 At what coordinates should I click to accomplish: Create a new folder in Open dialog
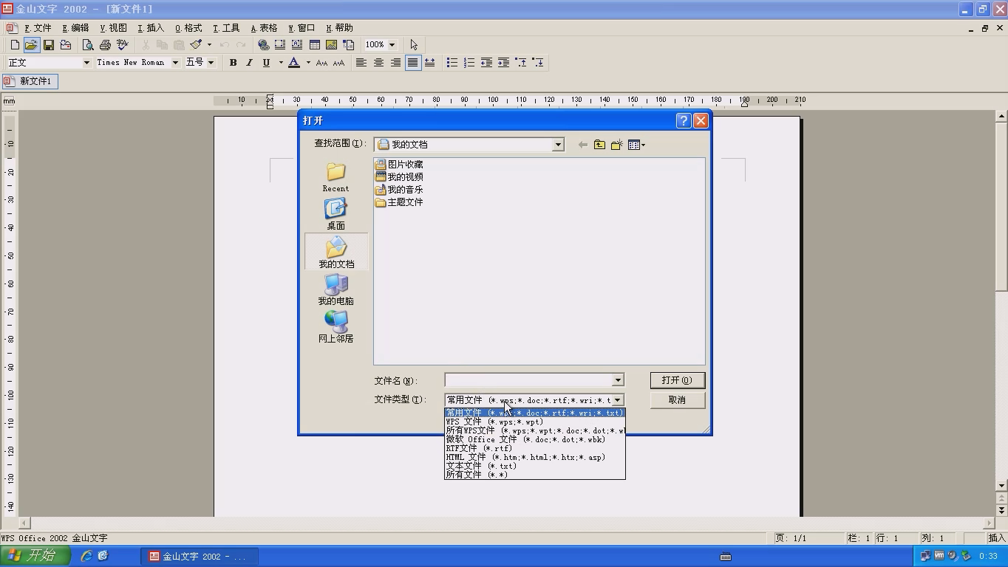point(616,145)
